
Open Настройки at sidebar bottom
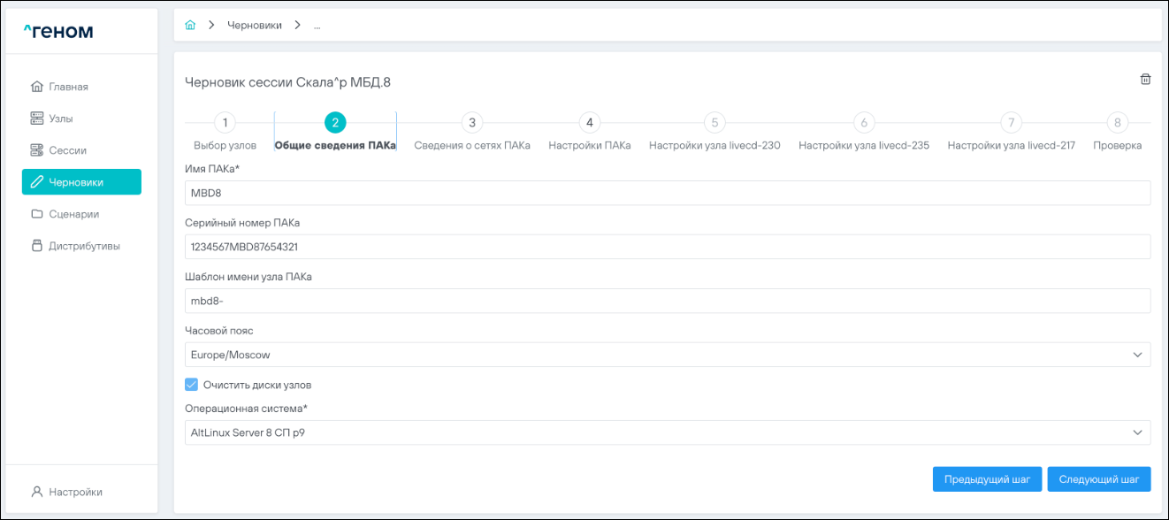tap(75, 492)
